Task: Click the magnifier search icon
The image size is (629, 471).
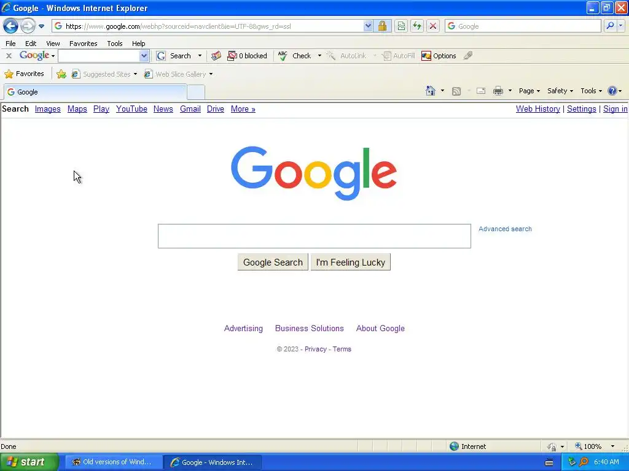Action: pos(610,26)
